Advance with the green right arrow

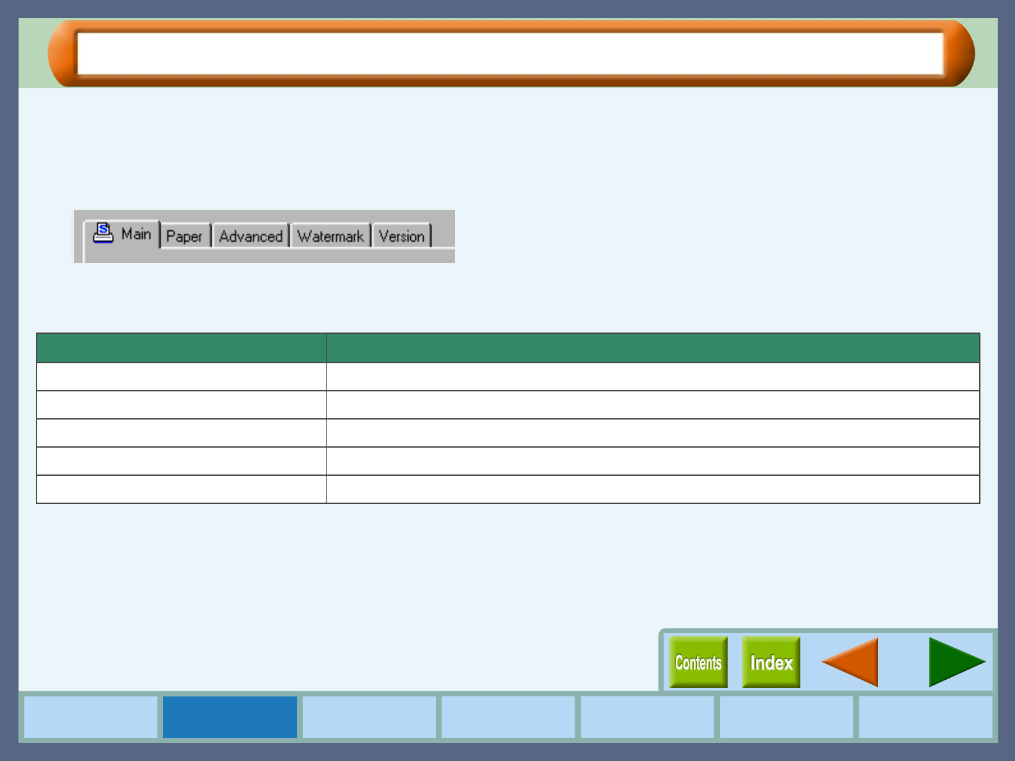pos(957,663)
